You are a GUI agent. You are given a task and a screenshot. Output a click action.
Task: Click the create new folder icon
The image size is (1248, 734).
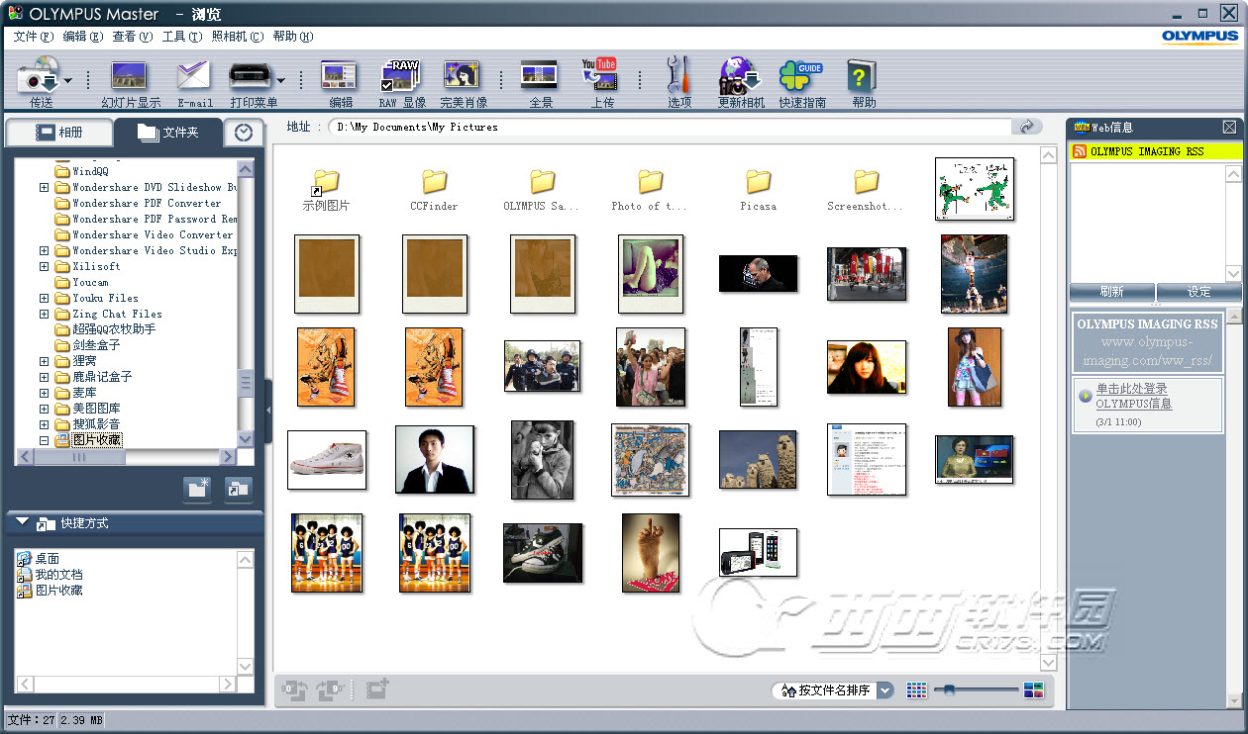pyautogui.click(x=198, y=488)
